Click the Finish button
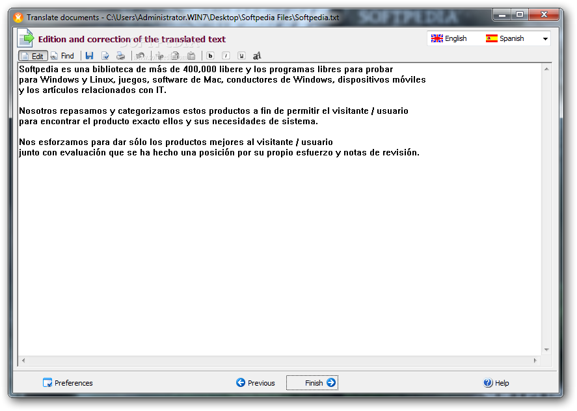This screenshot has height=411, width=577. point(312,383)
